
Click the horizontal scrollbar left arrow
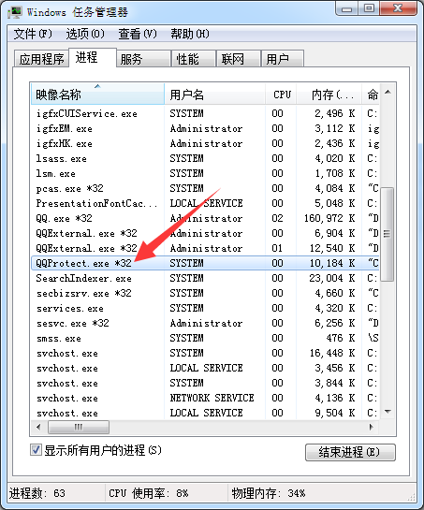pyautogui.click(x=38, y=427)
